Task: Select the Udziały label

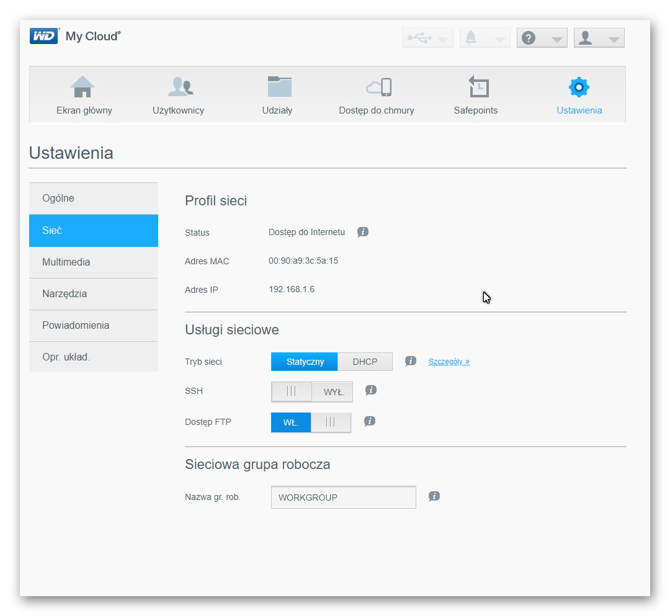Action: [x=277, y=110]
